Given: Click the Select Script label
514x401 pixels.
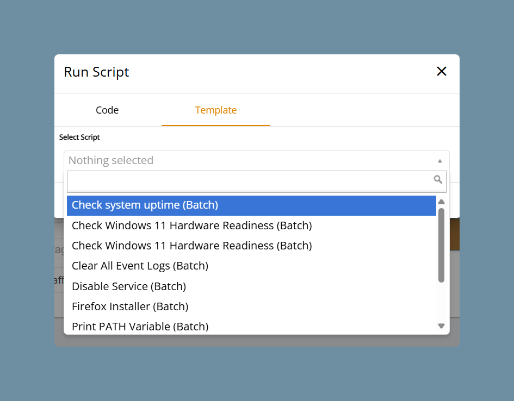Looking at the screenshot, I should coord(79,137).
